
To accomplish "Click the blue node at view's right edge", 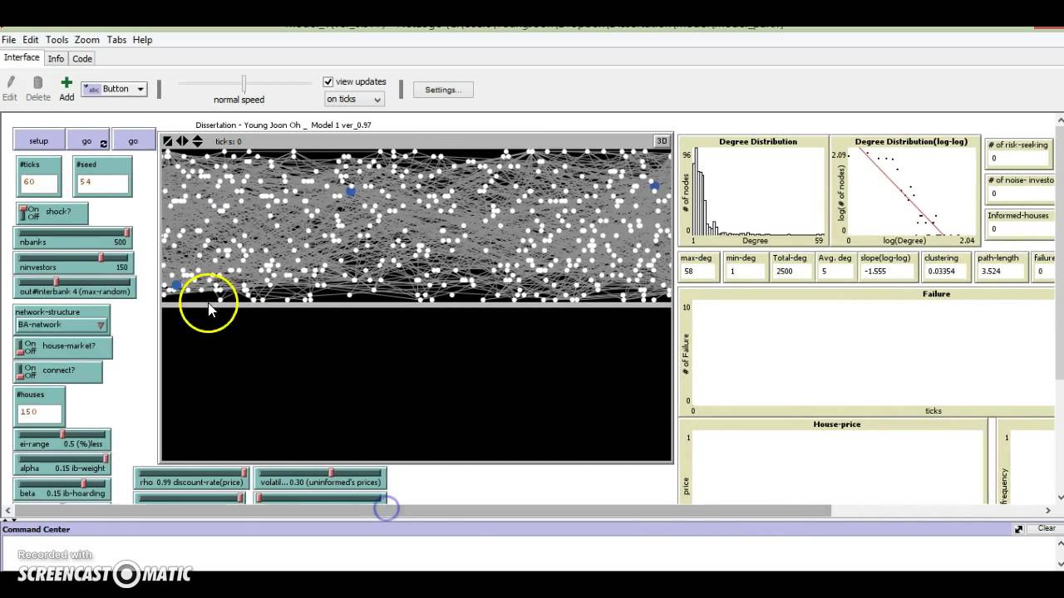I will pos(654,186).
